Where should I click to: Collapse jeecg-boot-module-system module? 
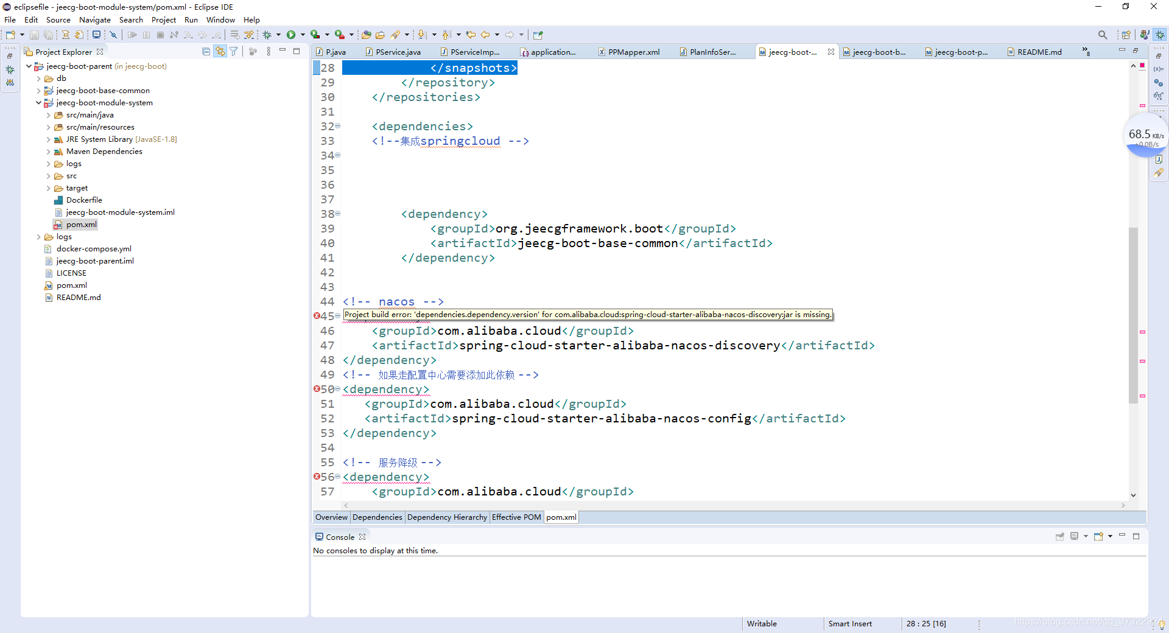click(38, 103)
